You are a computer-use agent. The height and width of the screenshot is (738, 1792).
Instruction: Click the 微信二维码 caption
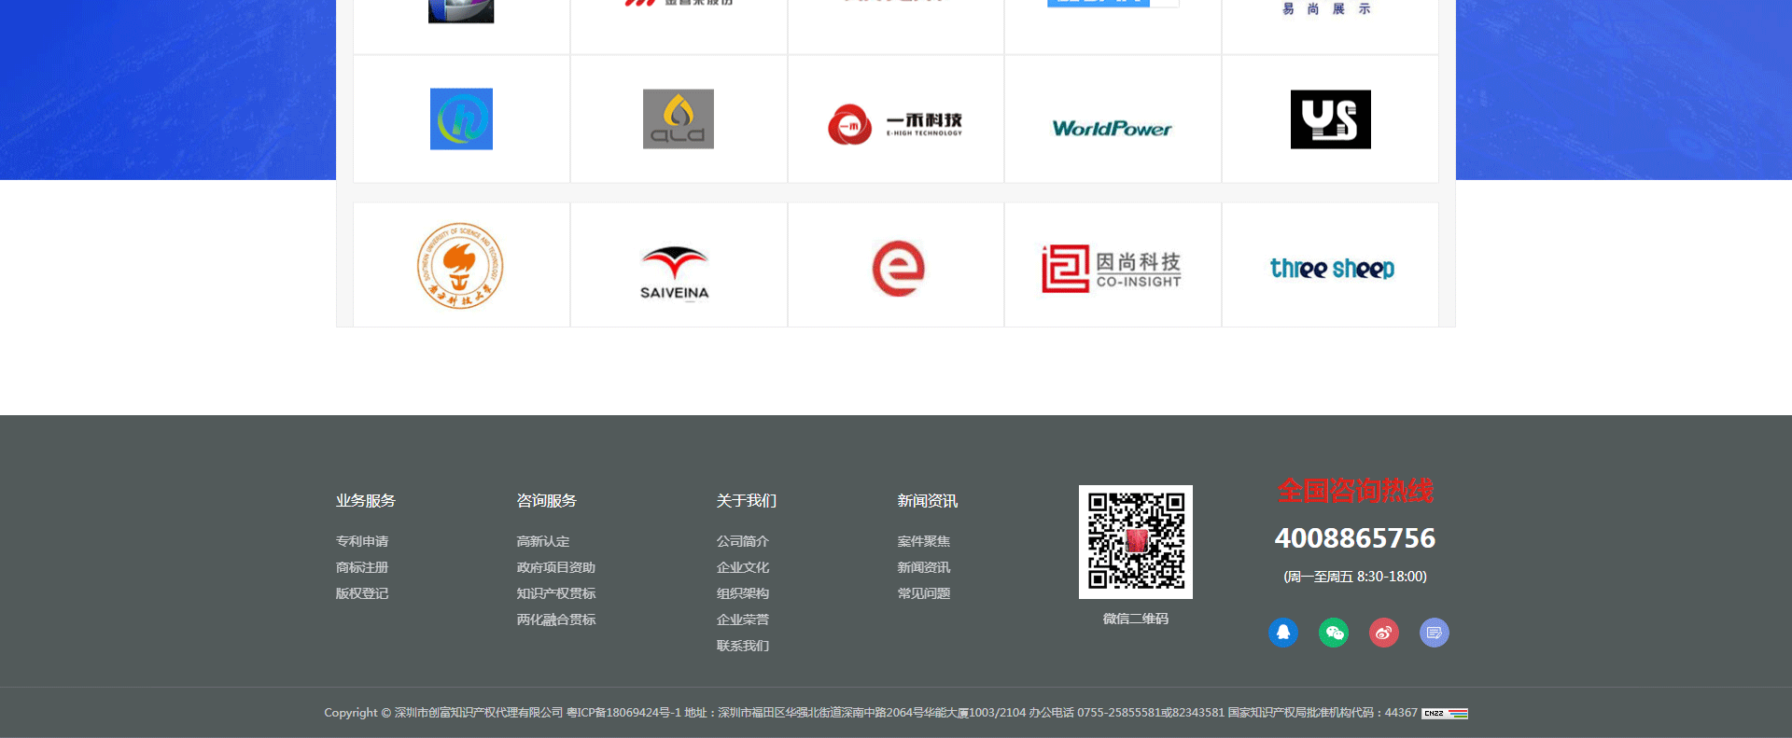tap(1136, 619)
